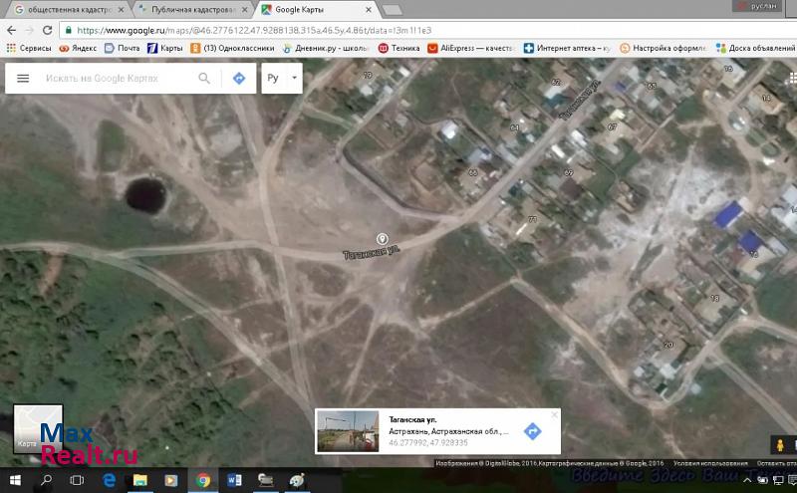Close the Таганская ул. info card
Screen dimensions: 797x493
click(x=555, y=415)
